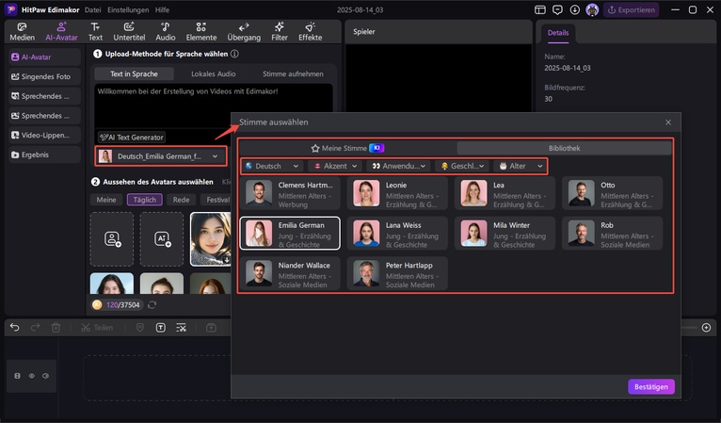Open the Deutsch_Emilia German voice selector
This screenshot has width=721, height=423.
pos(161,156)
